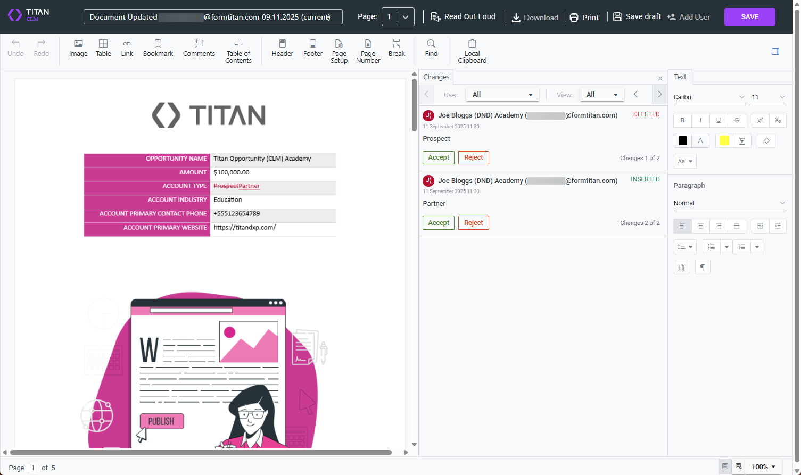Open the User filter dropdown in Changes panel
The image size is (801, 475).
click(502, 94)
